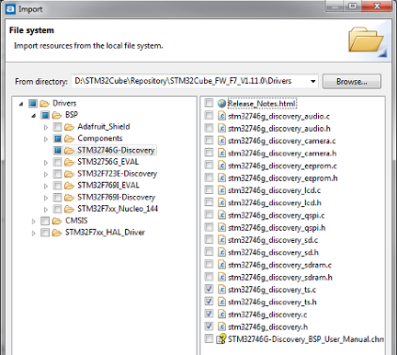Click the BSP folder icon

pos(57,115)
